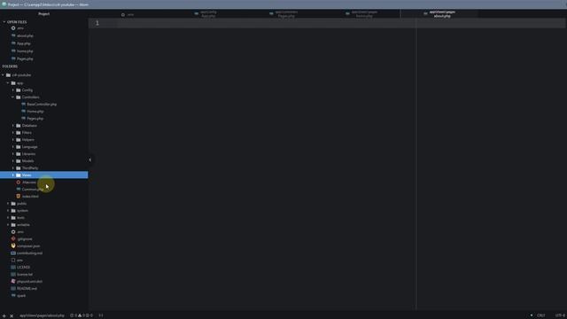Viewport: 567px width, 319px height.
Task: Open linter issue counts in status bar
Action: point(82,315)
